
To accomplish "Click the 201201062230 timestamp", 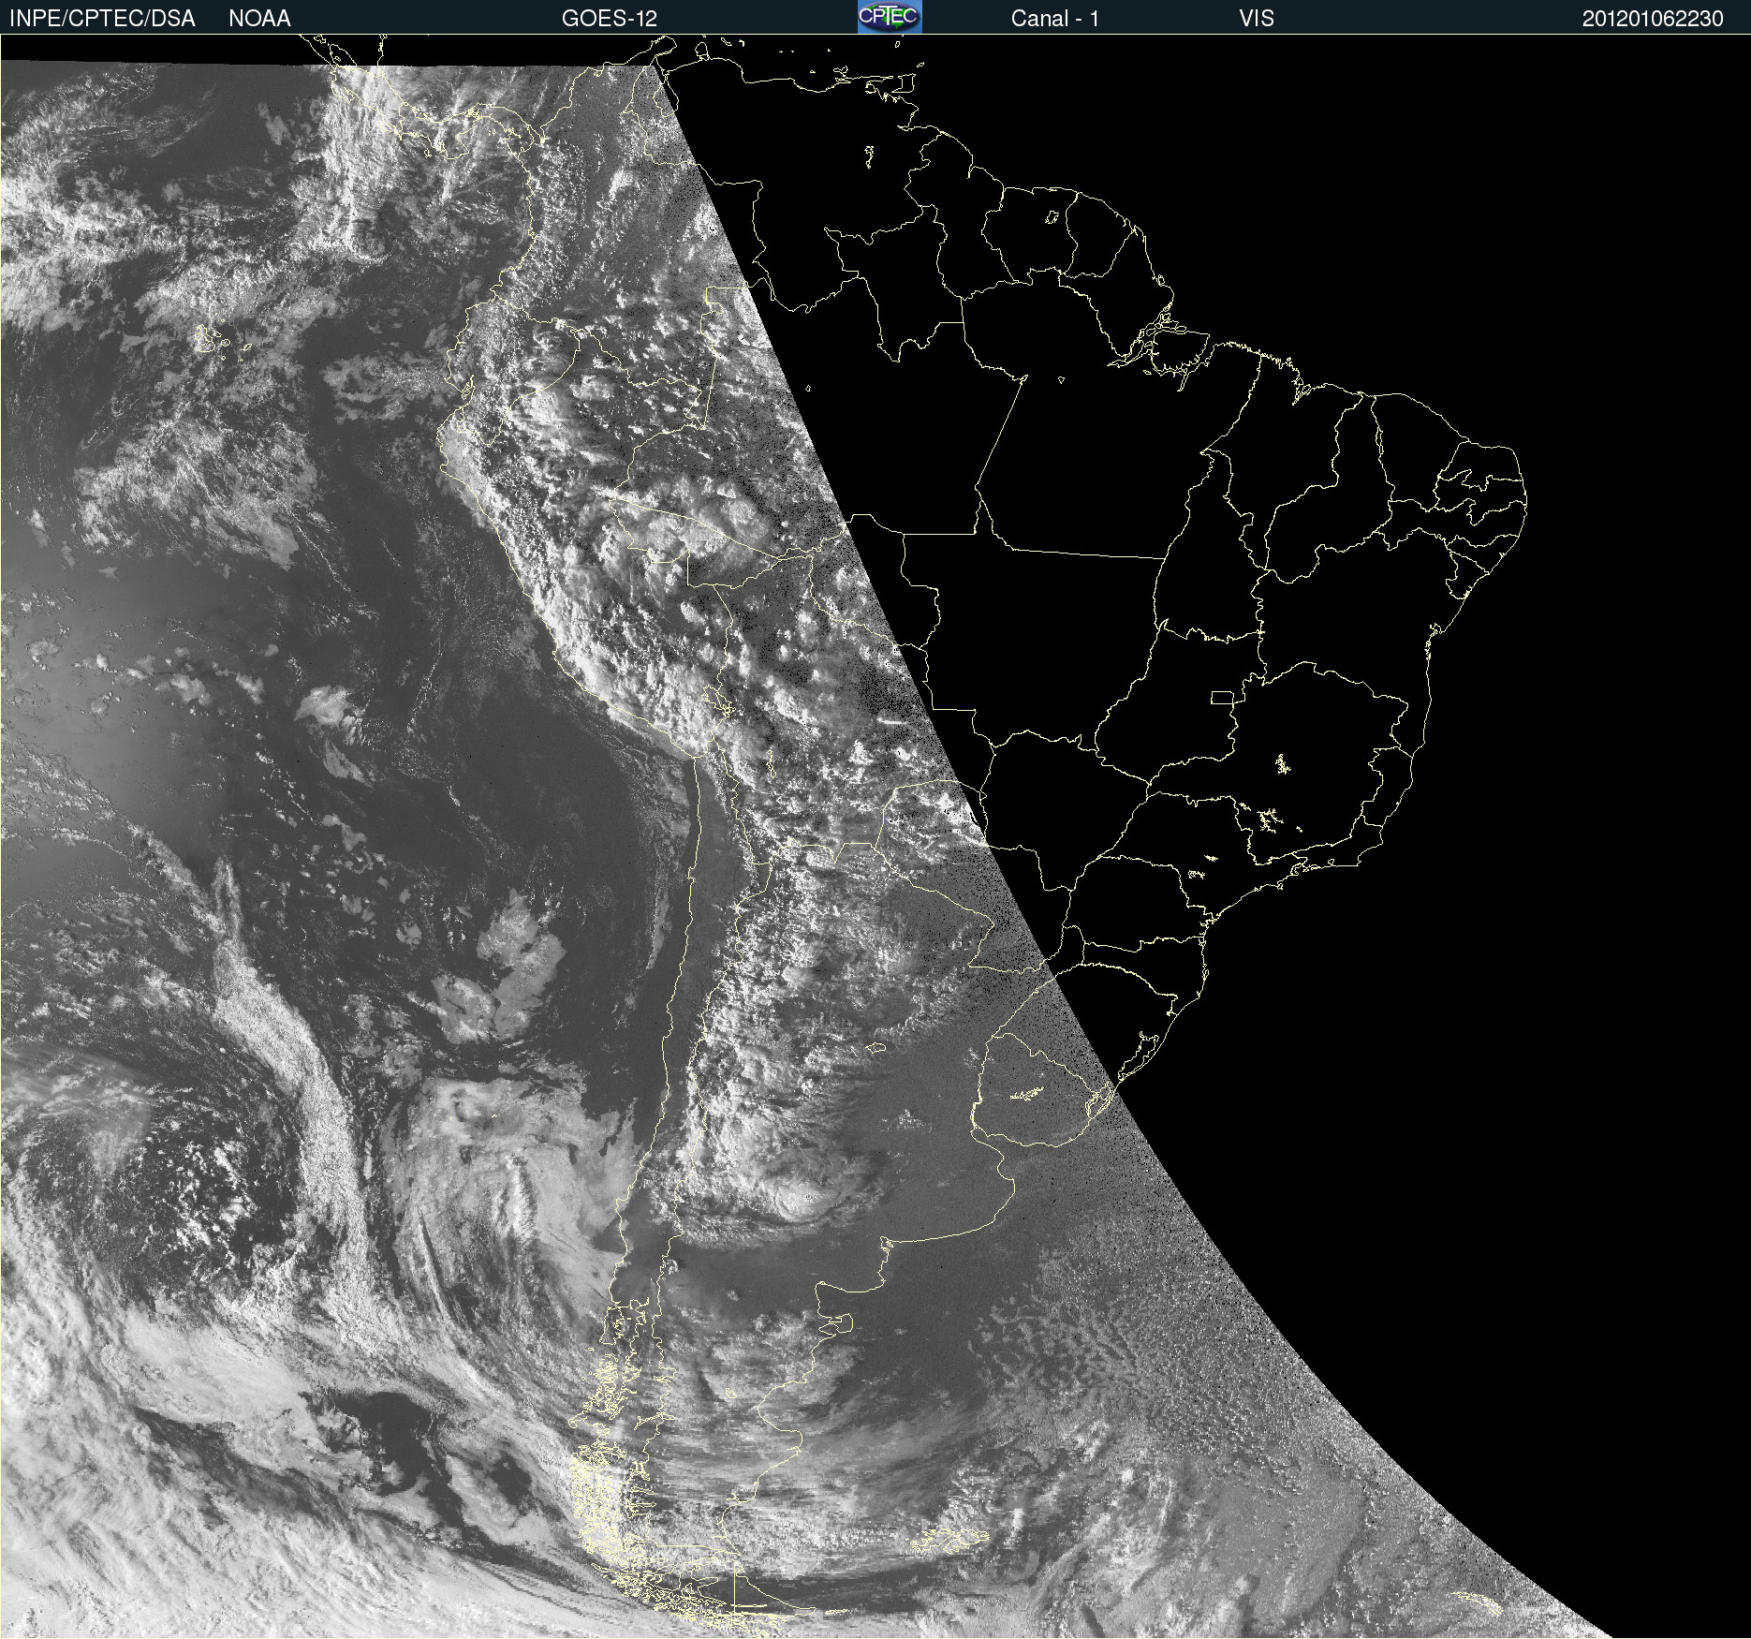I will click(x=1653, y=19).
